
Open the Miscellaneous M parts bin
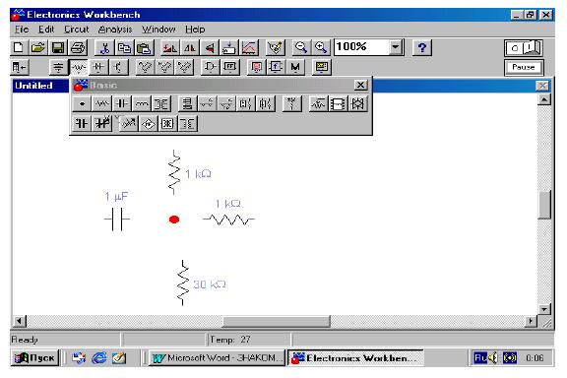point(295,67)
